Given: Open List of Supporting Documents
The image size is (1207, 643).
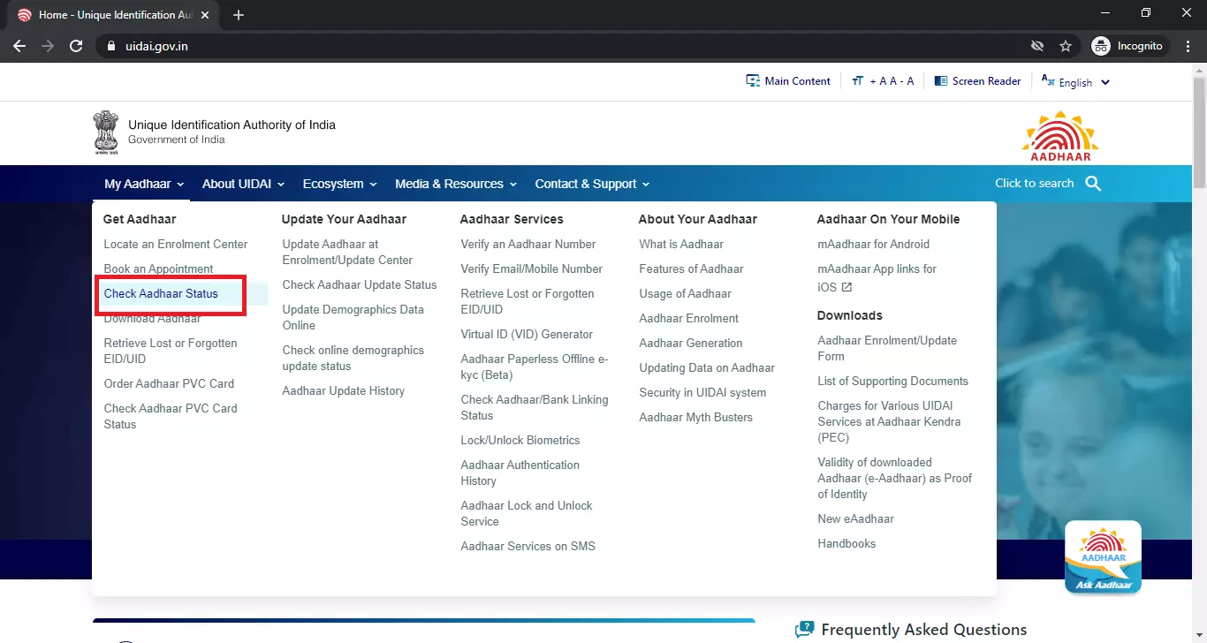Looking at the screenshot, I should tap(892, 381).
